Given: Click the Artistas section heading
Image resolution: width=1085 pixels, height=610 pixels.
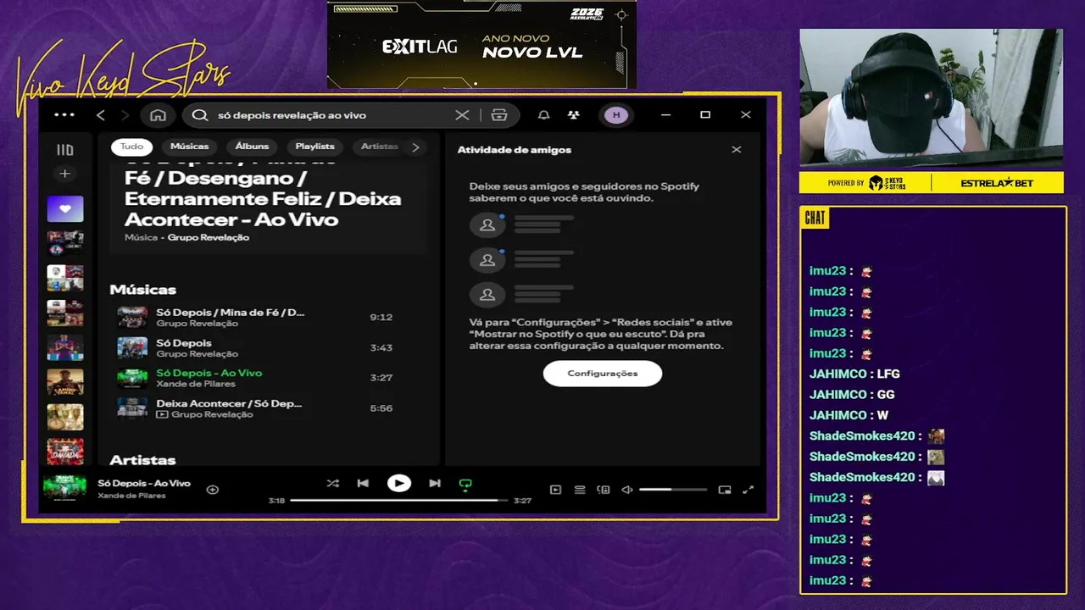Looking at the screenshot, I should click(142, 459).
